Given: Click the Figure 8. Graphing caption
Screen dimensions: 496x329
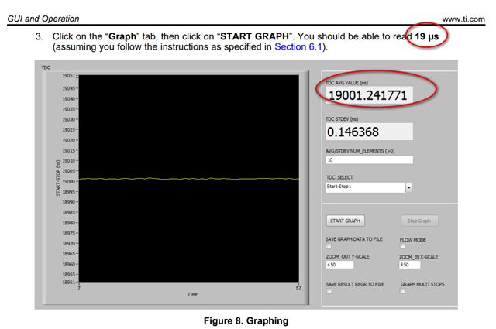Looking at the screenshot, I should (x=246, y=320).
